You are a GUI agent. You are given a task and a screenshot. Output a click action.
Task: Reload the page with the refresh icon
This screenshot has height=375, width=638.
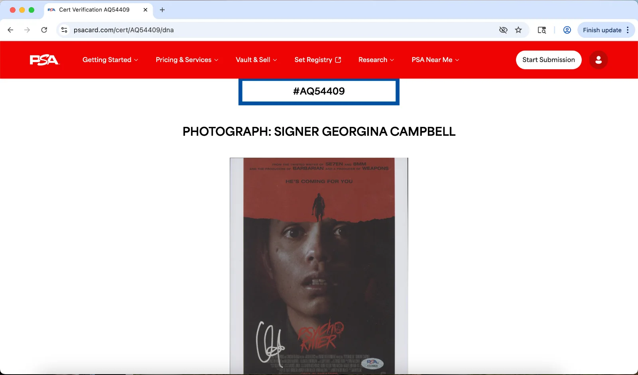(x=44, y=30)
